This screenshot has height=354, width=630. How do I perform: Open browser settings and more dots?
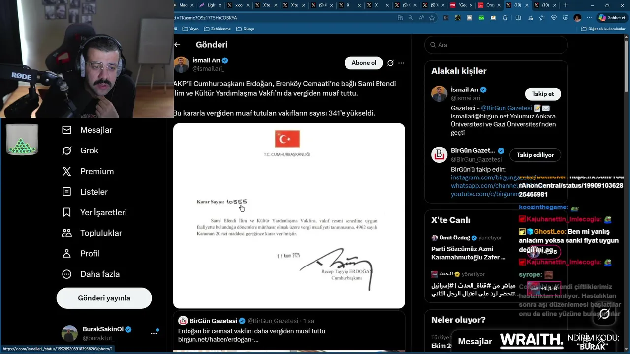click(589, 18)
